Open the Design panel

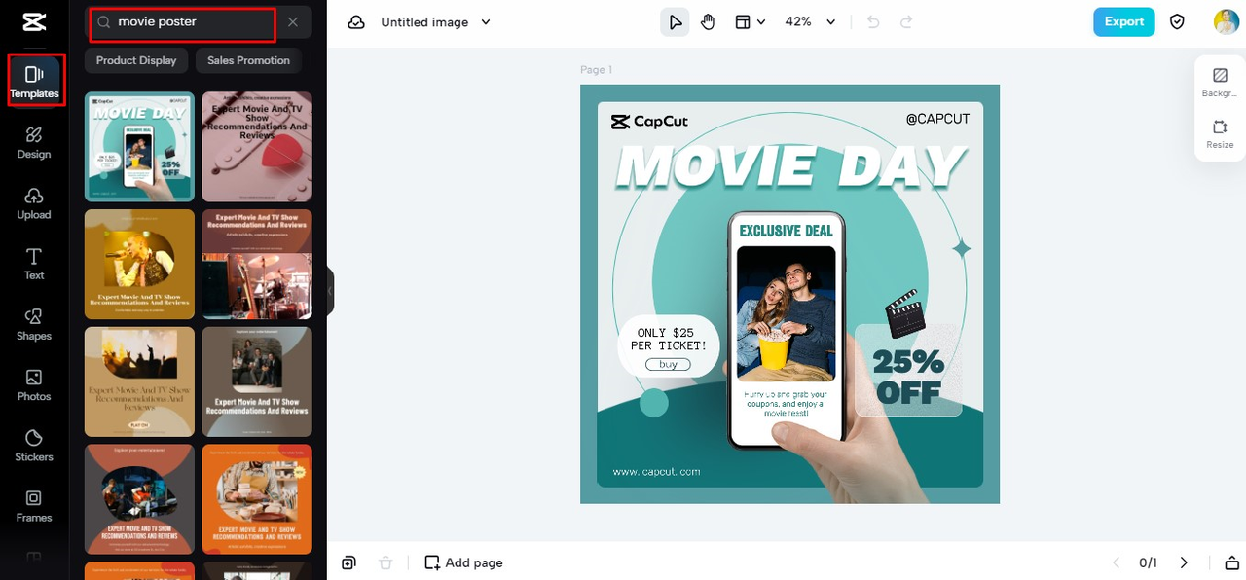34,142
